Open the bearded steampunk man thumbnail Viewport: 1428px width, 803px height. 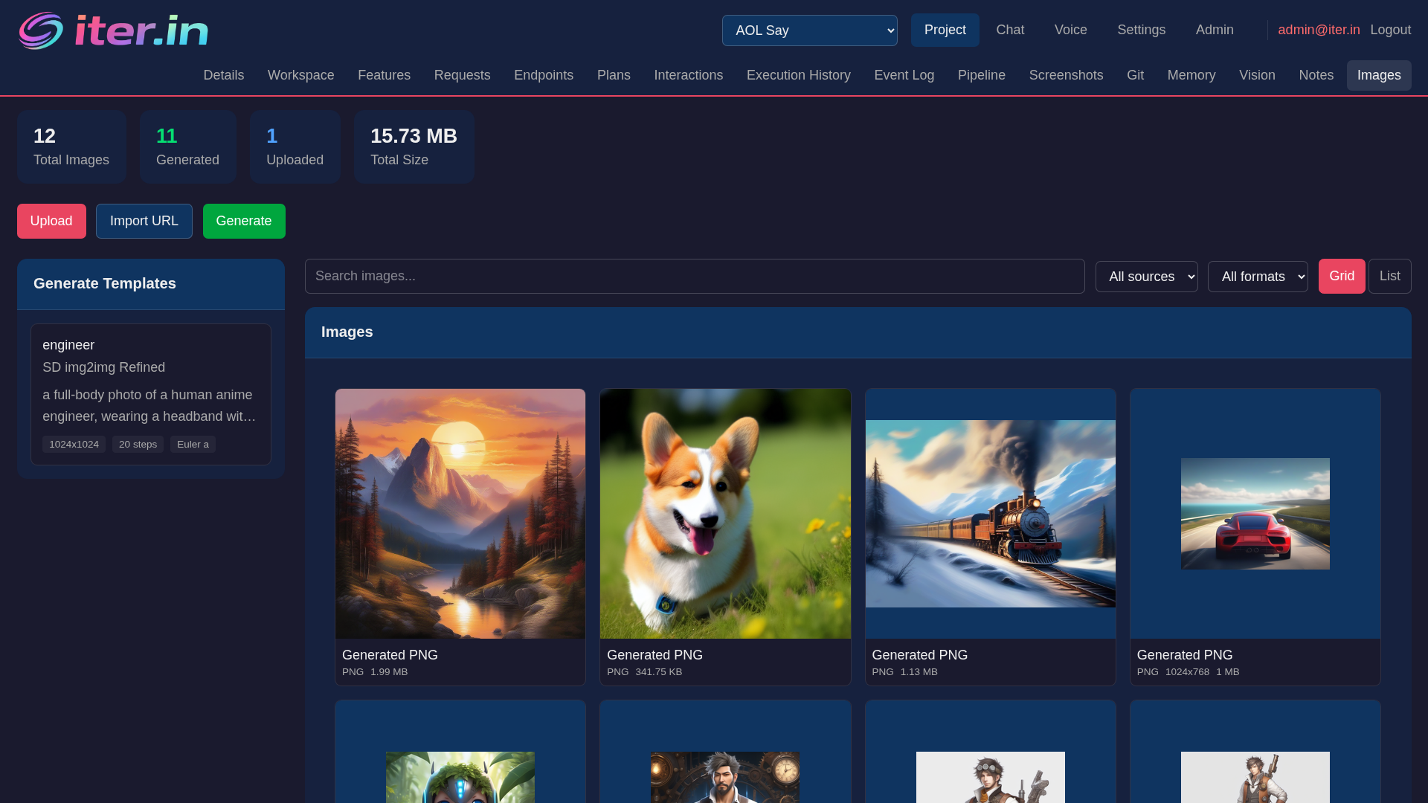point(725,777)
